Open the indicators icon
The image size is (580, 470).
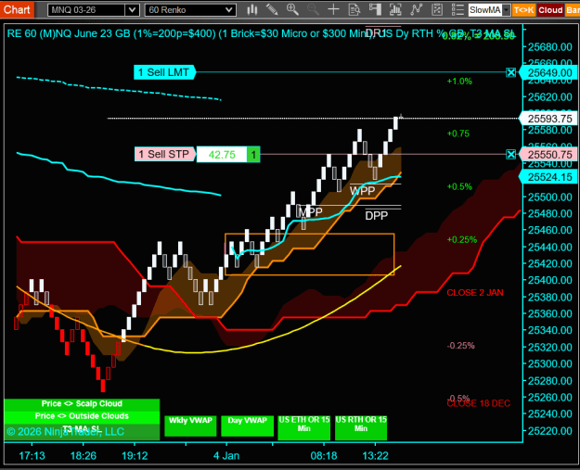tap(416, 9)
